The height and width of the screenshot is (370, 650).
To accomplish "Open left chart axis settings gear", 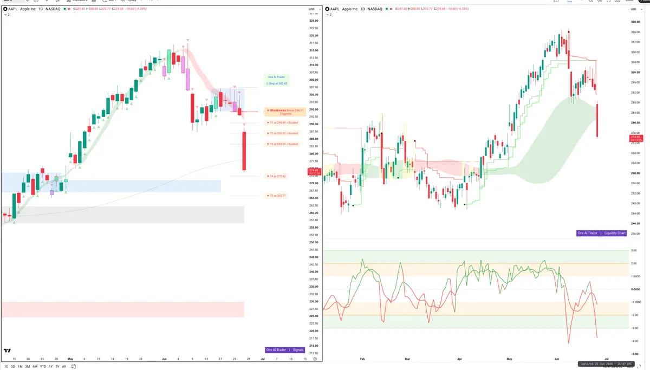I will pyautogui.click(x=315, y=359).
